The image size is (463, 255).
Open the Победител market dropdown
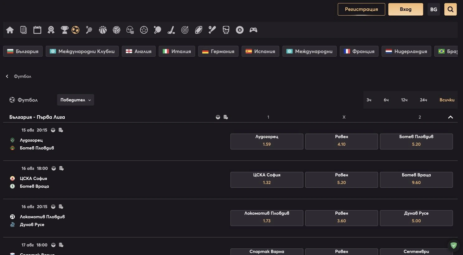[x=76, y=100]
